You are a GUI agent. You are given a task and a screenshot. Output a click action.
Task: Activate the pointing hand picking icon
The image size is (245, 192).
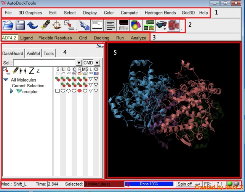pos(84,25)
